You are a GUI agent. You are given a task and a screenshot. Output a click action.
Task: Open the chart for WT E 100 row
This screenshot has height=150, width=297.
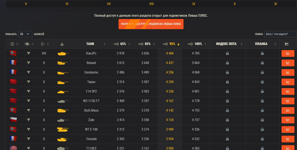tap(288, 129)
